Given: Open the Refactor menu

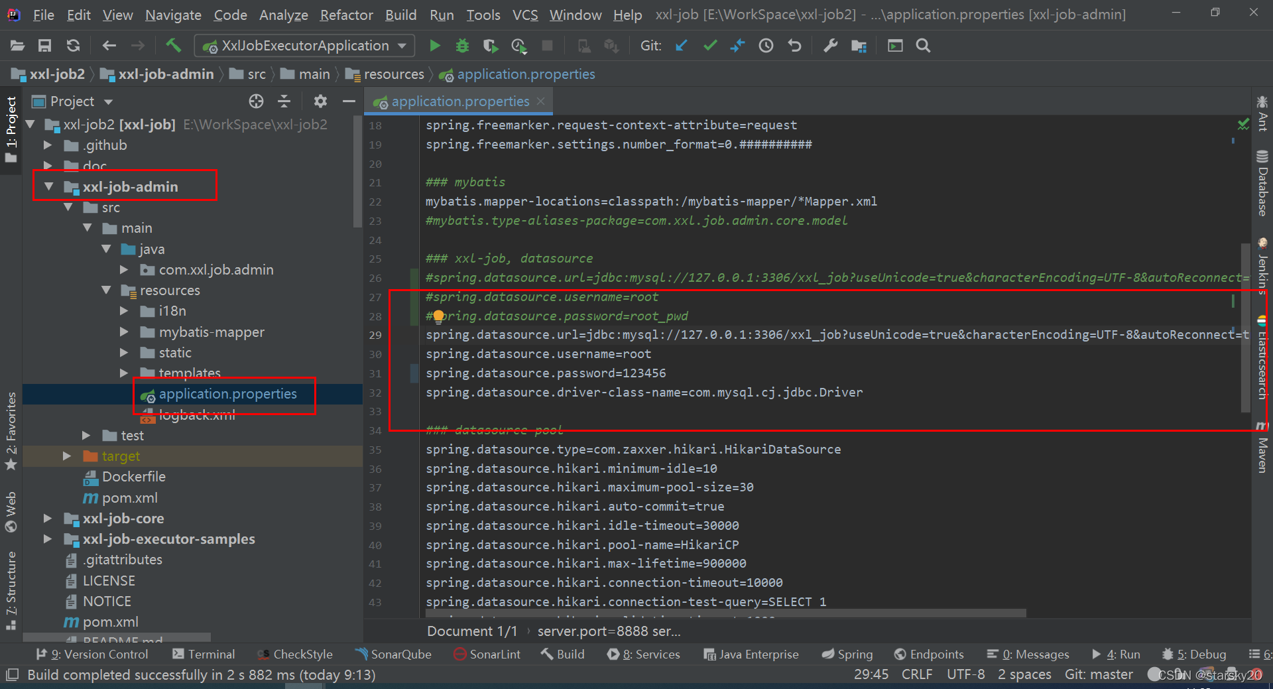Looking at the screenshot, I should 346,15.
